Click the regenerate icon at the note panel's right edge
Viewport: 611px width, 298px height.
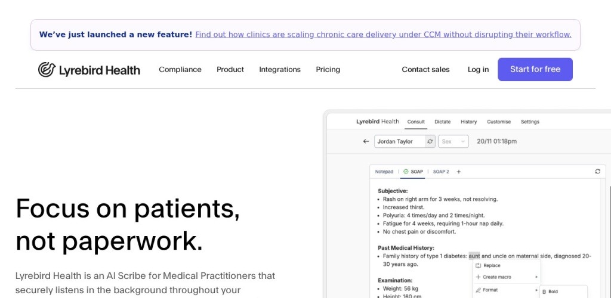coord(597,172)
